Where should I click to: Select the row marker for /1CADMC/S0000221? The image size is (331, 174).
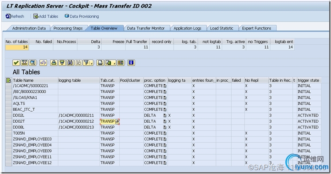click(x=8, y=86)
